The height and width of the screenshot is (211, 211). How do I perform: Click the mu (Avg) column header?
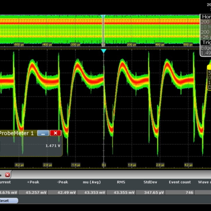coord(92,182)
